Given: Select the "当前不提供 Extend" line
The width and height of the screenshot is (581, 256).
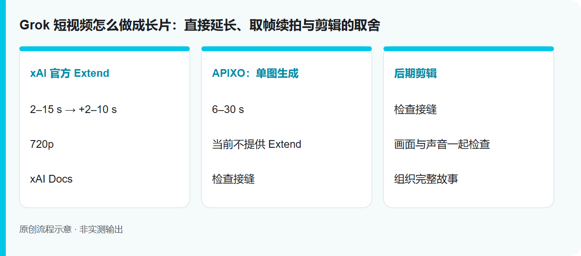Looking at the screenshot, I should click(x=257, y=144).
